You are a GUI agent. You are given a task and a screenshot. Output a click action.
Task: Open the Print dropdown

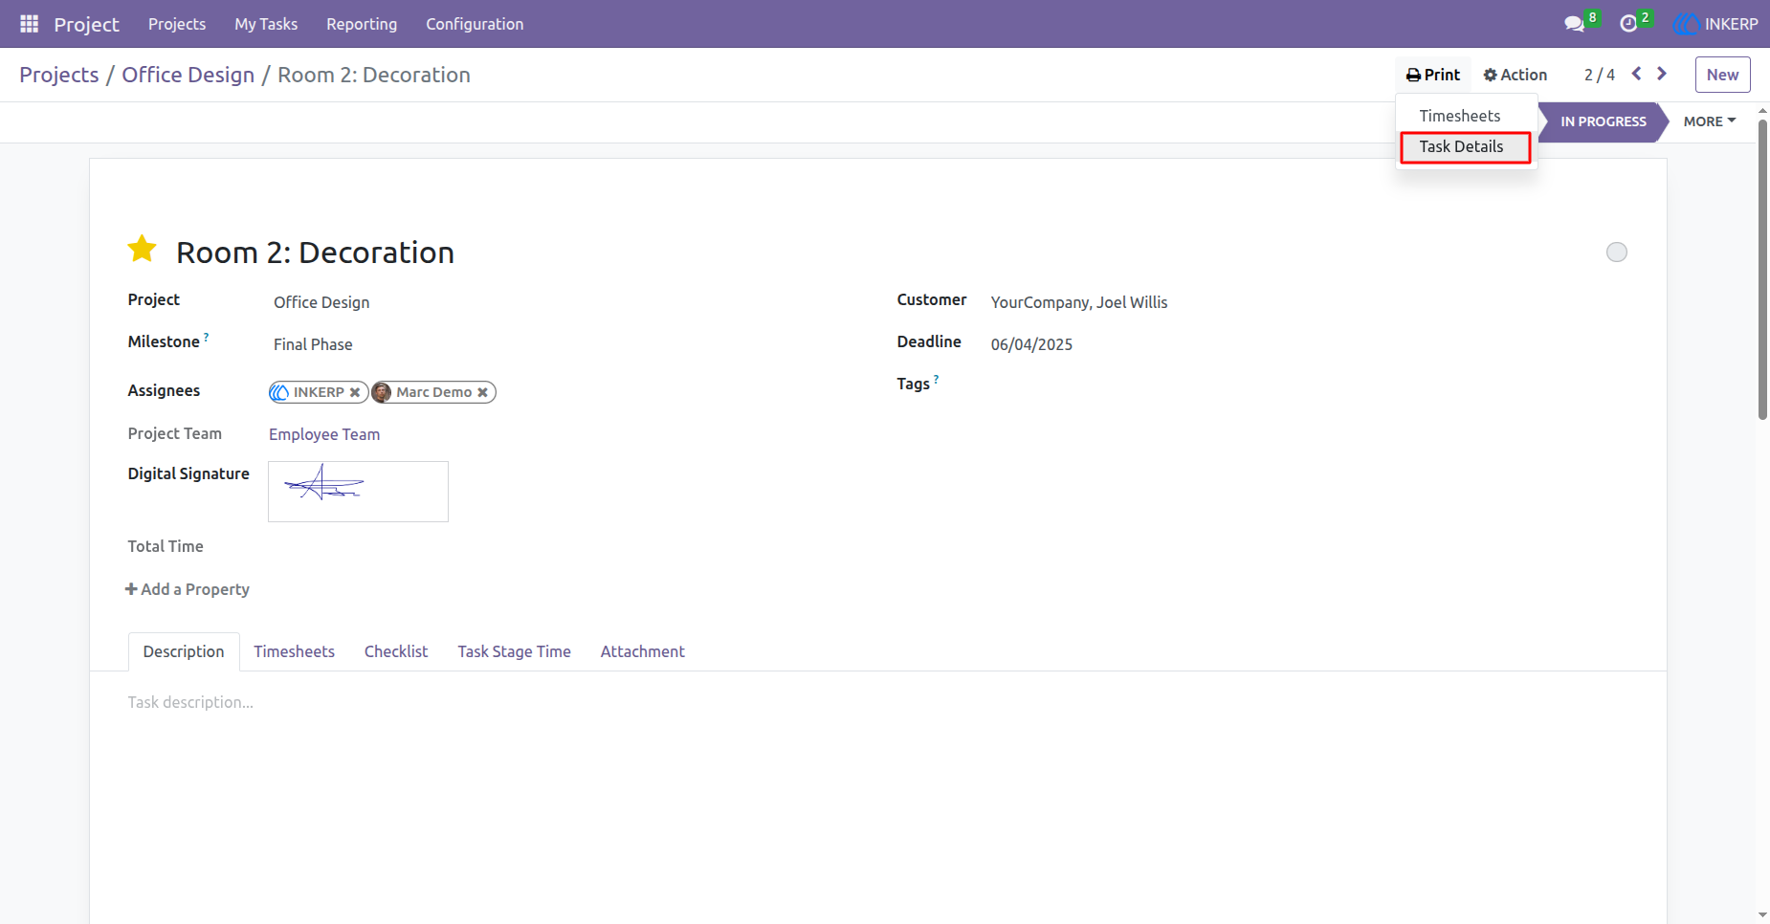(x=1433, y=75)
